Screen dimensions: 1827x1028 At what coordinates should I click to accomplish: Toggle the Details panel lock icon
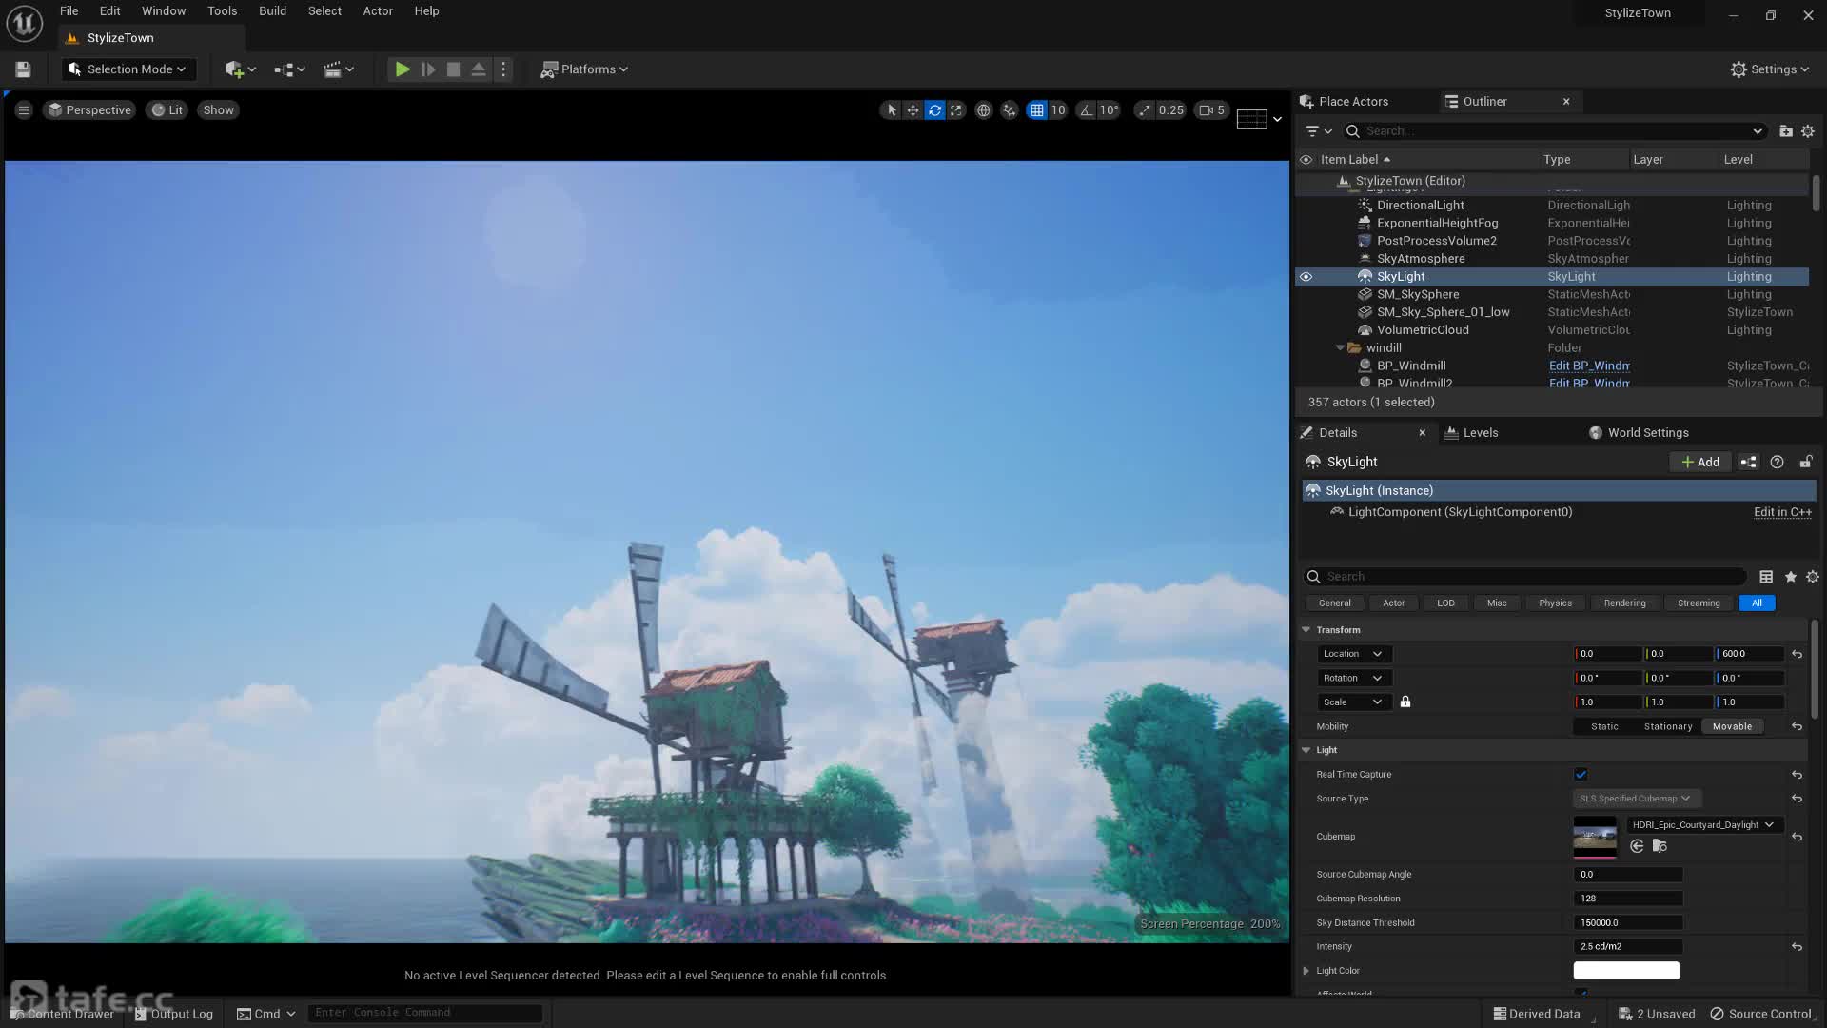pyautogui.click(x=1805, y=462)
